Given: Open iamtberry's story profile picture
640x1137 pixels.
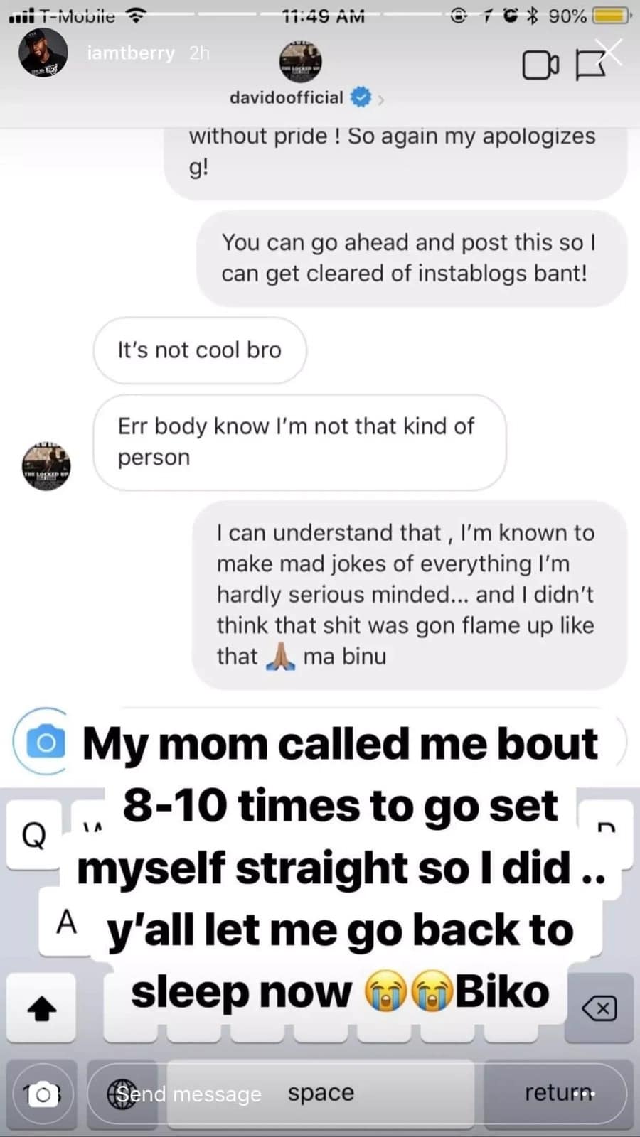Looking at the screenshot, I should tap(43, 53).
